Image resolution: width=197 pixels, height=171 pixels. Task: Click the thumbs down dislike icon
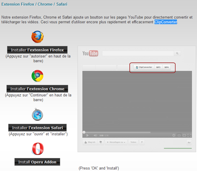pos(101,142)
